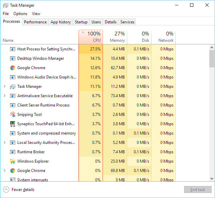Click the 11.8% CPU value cell
Viewport: 215px width, 198px height.
91,77
